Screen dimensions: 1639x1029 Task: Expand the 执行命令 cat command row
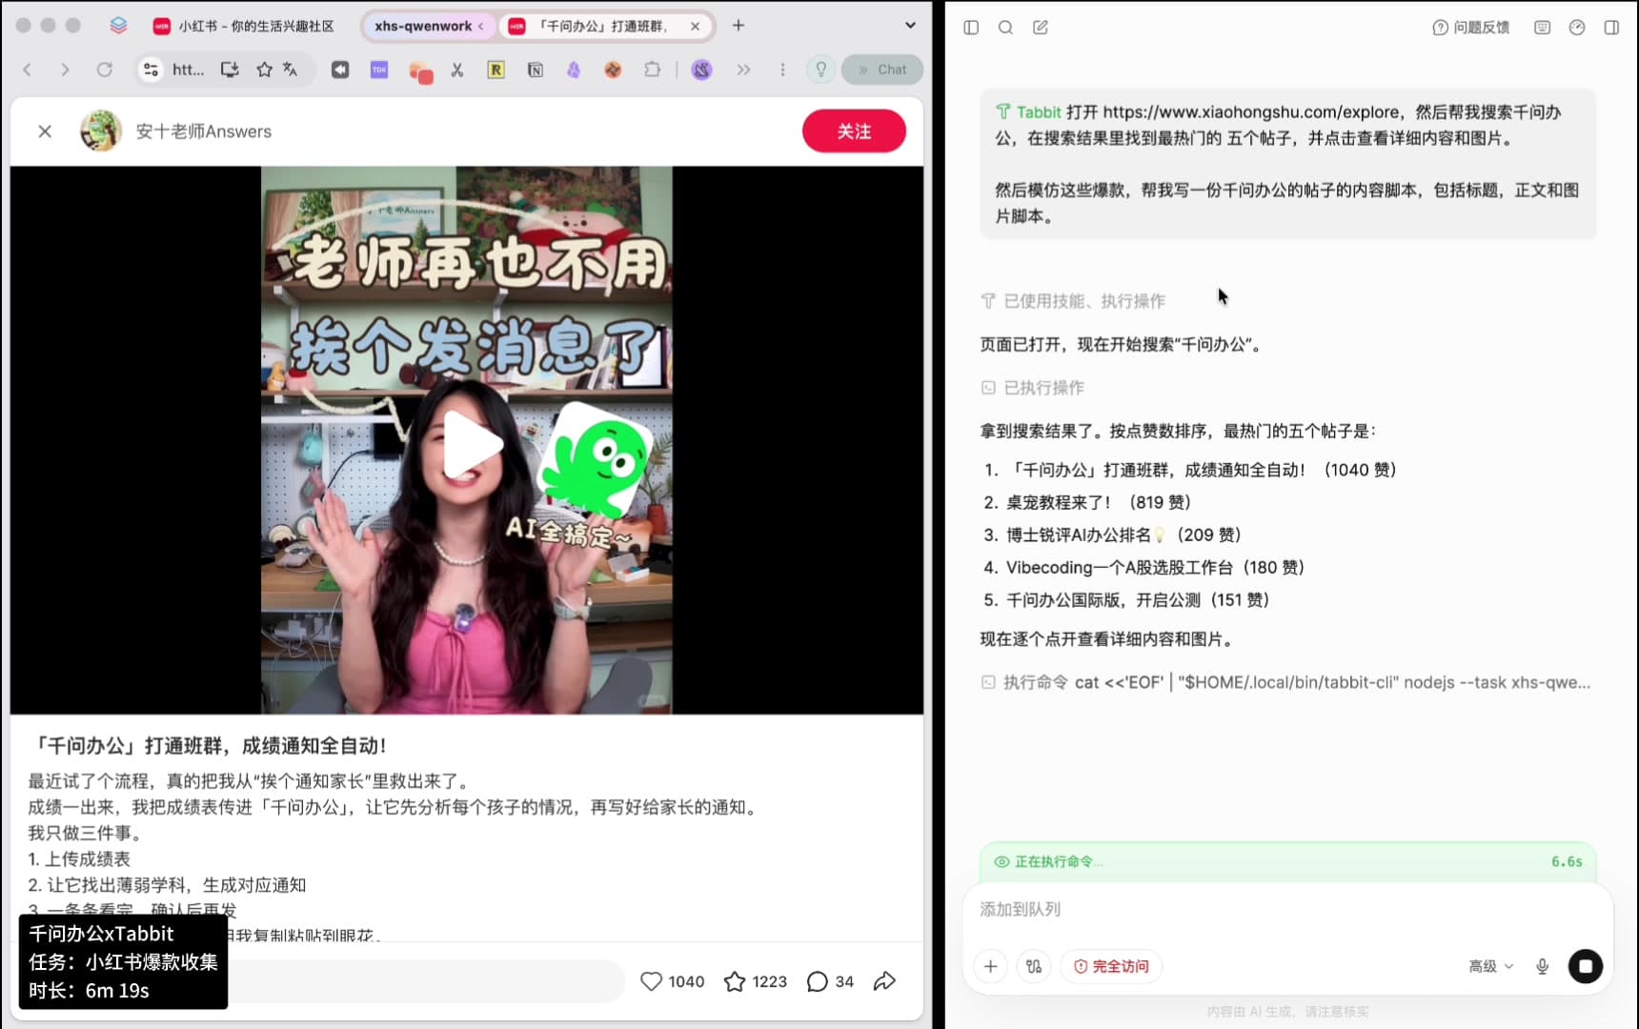click(1285, 682)
